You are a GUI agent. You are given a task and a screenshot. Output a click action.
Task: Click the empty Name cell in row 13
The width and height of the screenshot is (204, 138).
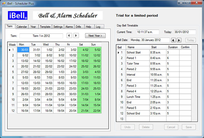[x=138, y=119]
